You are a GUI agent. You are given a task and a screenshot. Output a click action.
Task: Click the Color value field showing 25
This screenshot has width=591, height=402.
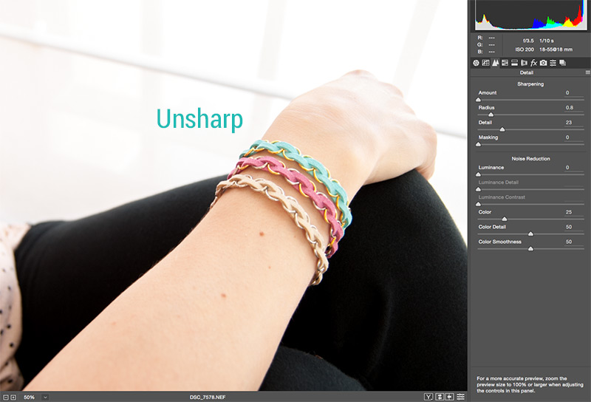pos(574,212)
